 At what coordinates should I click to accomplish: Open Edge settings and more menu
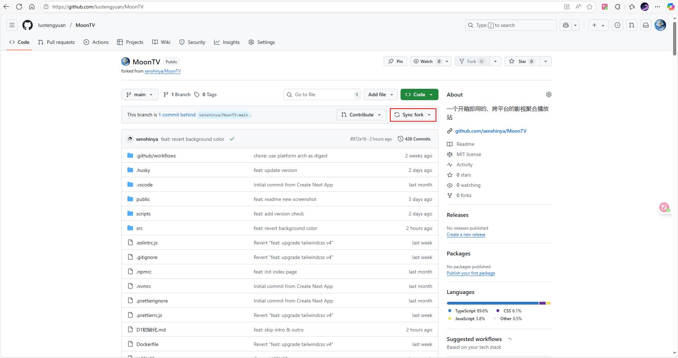(657, 7)
